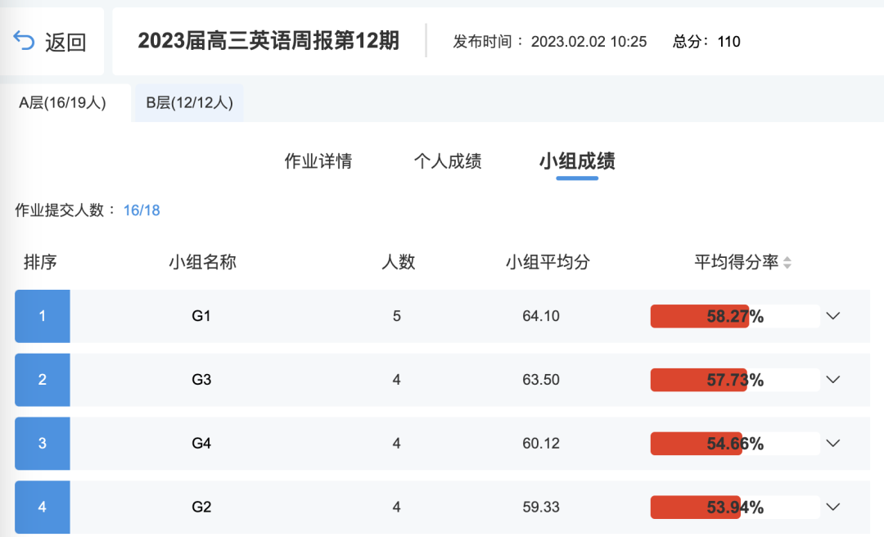
Task: Open the 16/18 submission count link
Action: [142, 210]
